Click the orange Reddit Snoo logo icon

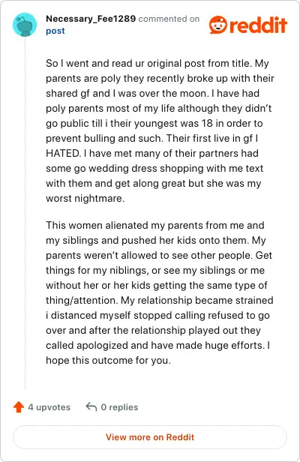click(x=218, y=25)
